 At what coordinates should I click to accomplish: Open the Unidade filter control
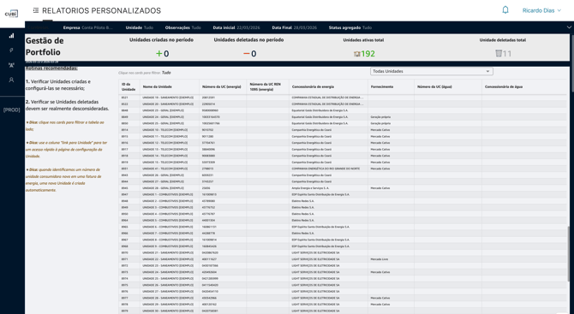pyautogui.click(x=139, y=27)
